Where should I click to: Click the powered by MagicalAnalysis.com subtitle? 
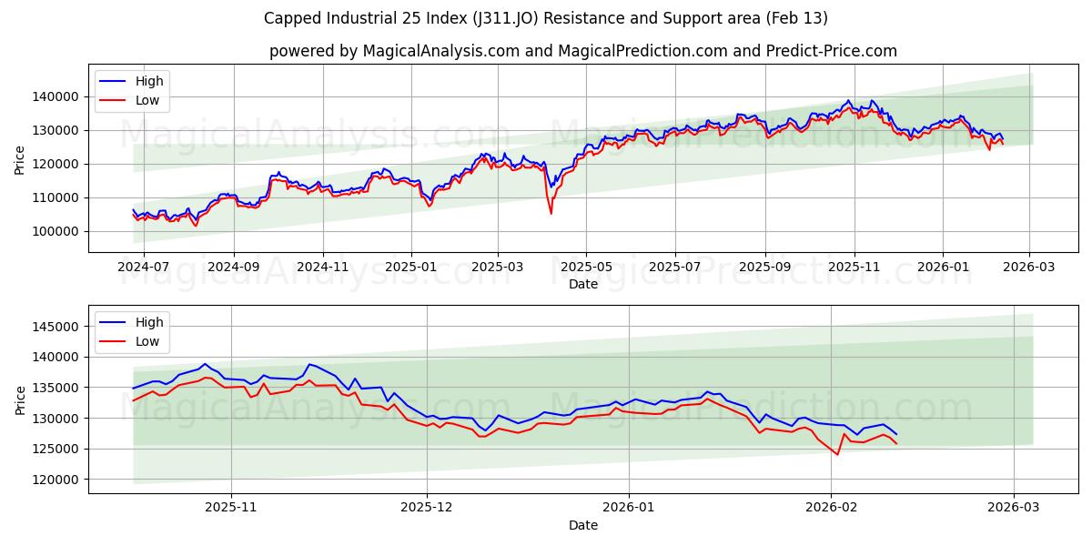coord(581,51)
